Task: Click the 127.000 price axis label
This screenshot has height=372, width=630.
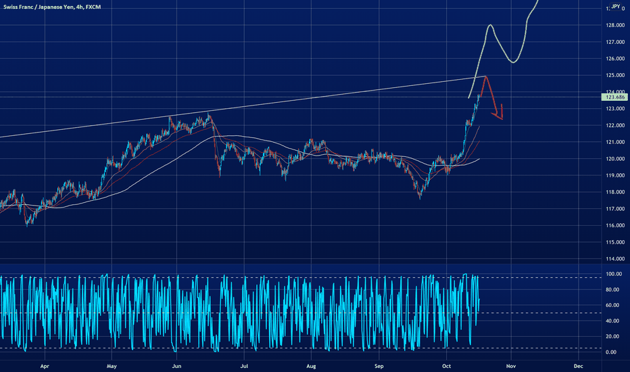Action: click(x=615, y=42)
